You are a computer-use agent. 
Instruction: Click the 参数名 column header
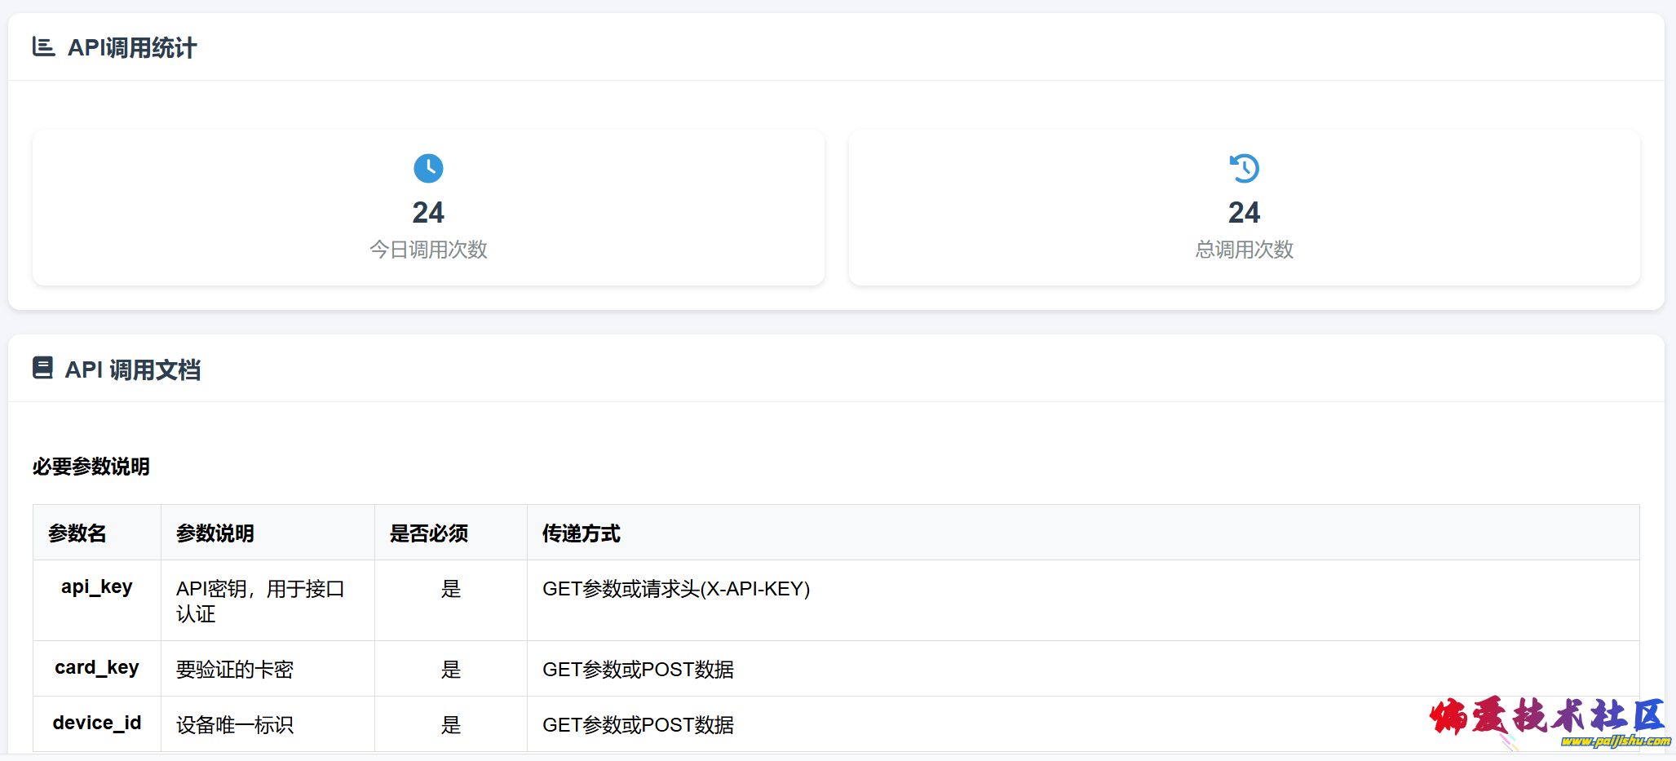click(x=77, y=533)
